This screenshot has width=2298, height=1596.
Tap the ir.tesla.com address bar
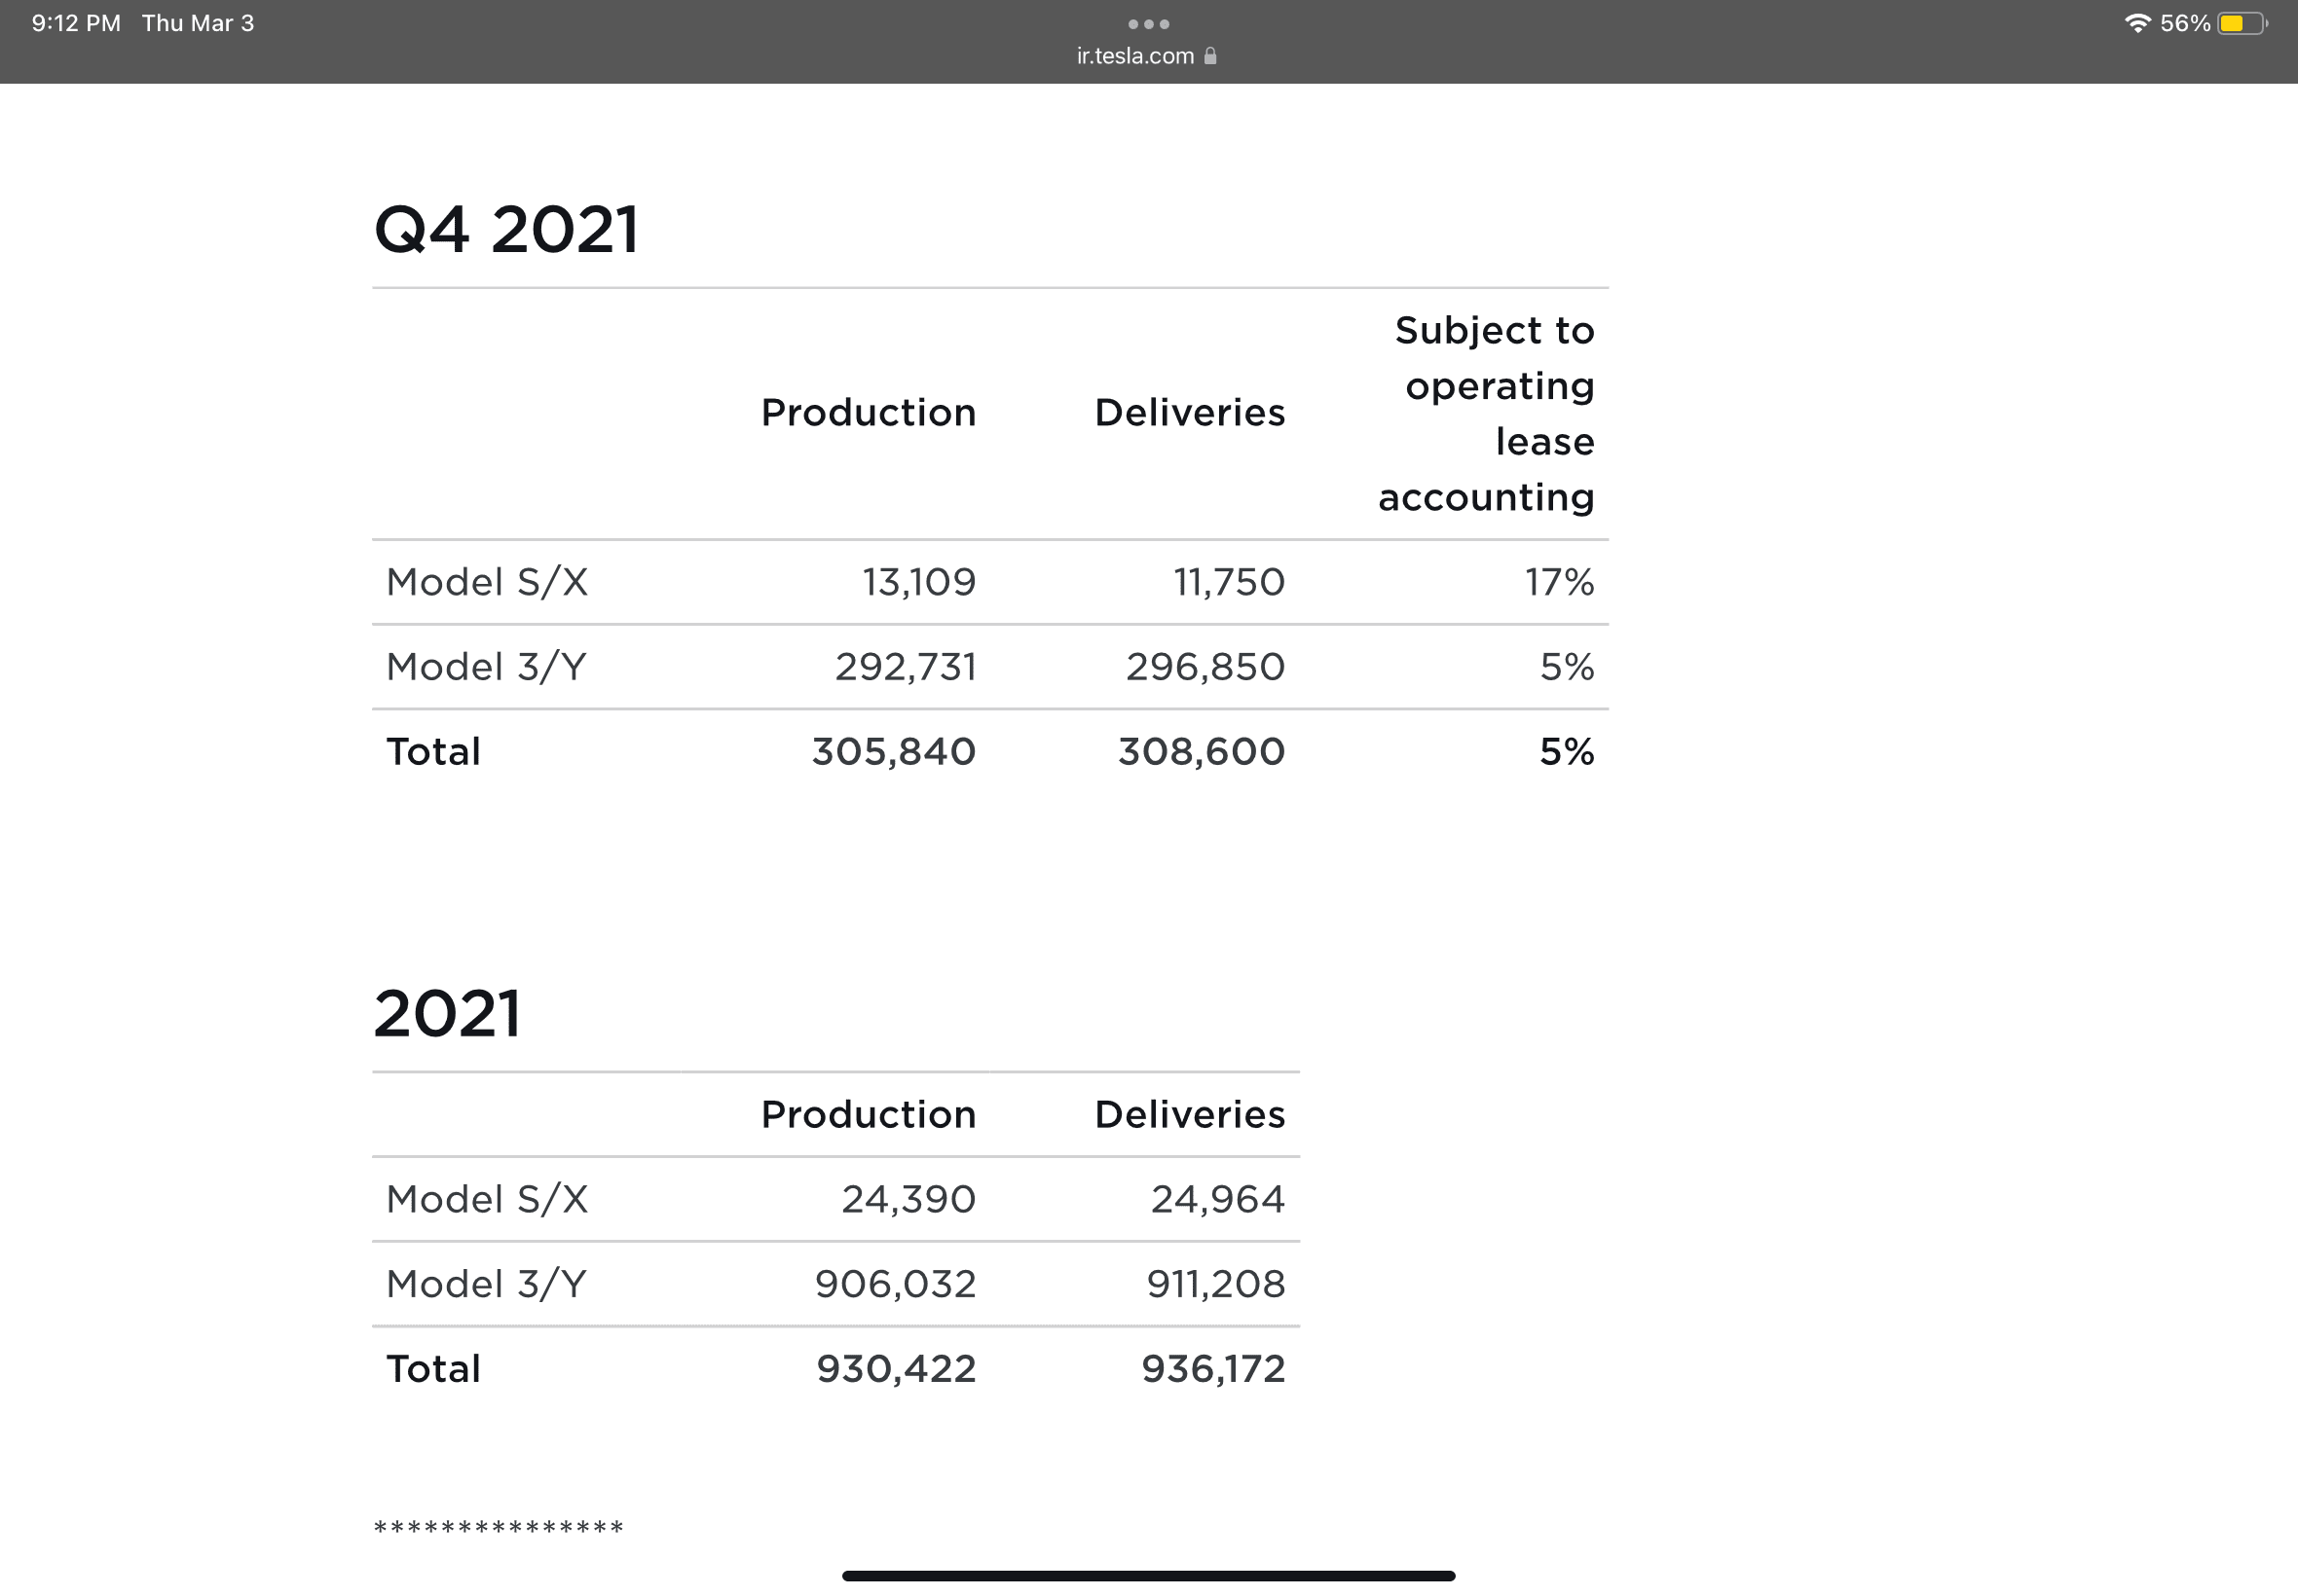[x=1146, y=56]
